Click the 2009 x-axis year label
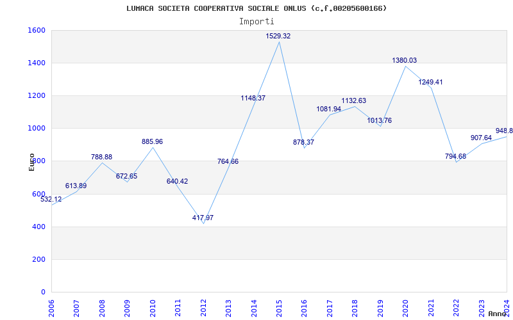 [x=127, y=308]
